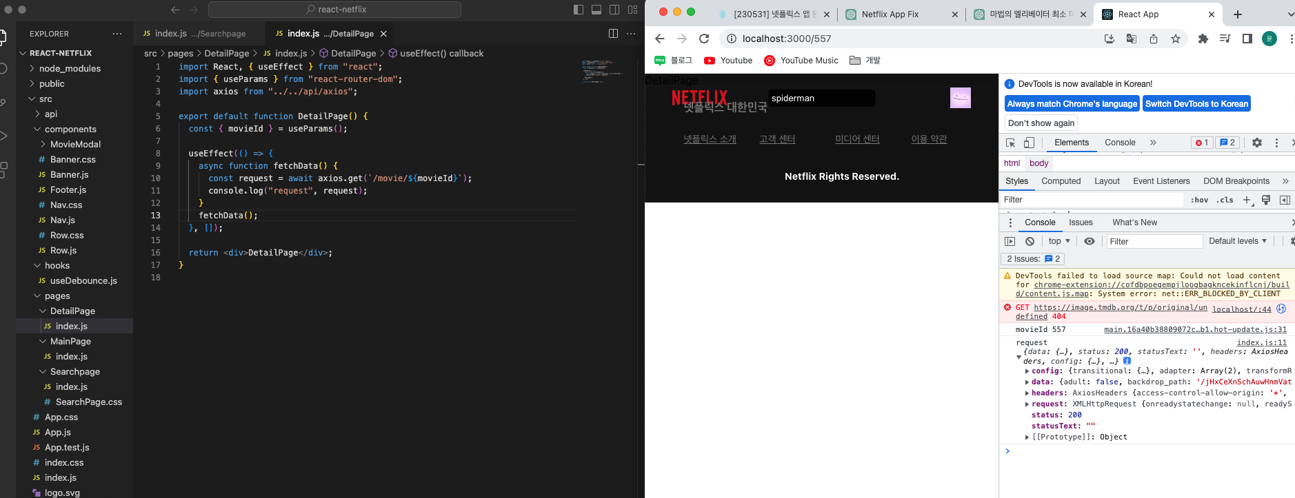Open YouTube Music bookmark

point(801,61)
